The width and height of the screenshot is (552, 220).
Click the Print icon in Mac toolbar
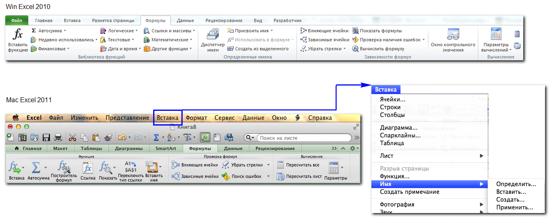coord(58,137)
